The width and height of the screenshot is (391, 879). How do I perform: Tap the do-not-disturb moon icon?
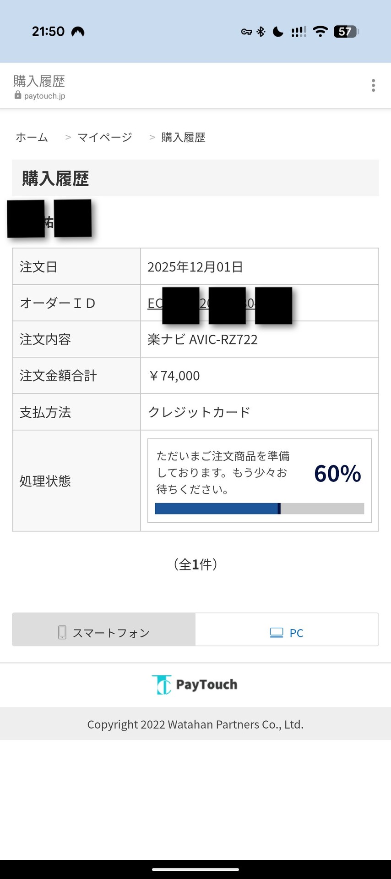[278, 31]
